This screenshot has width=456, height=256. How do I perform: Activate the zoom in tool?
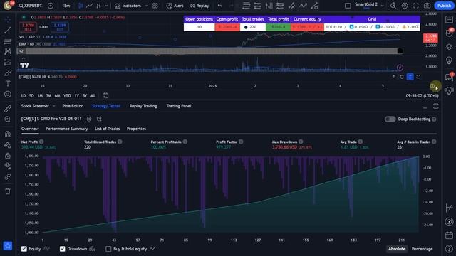pyautogui.click(x=8, y=119)
